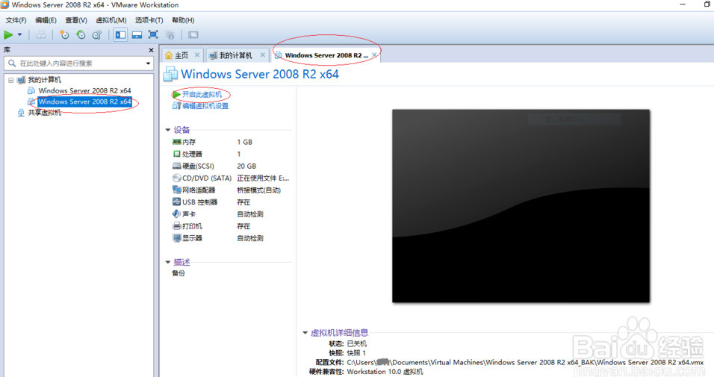Image resolution: width=714 pixels, height=377 pixels.
Task: Collapse the 我的计算机 tree node
Action: tap(11, 80)
